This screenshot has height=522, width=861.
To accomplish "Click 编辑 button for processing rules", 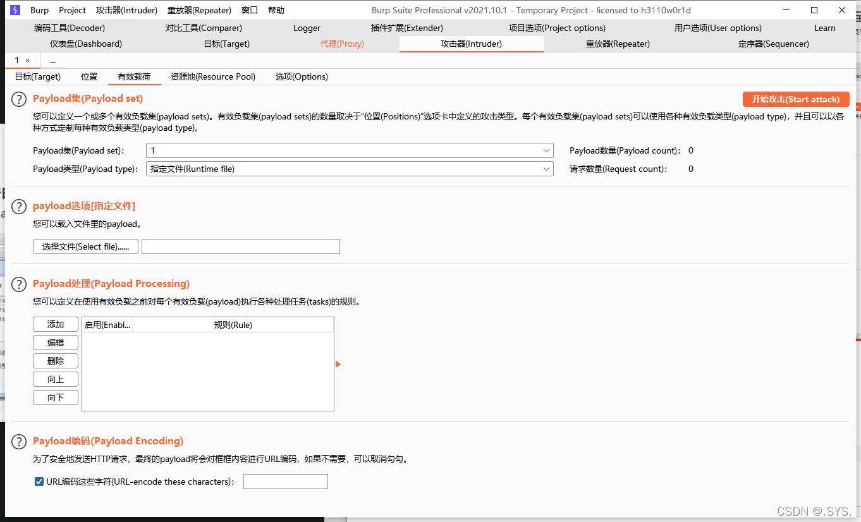I will (x=56, y=343).
